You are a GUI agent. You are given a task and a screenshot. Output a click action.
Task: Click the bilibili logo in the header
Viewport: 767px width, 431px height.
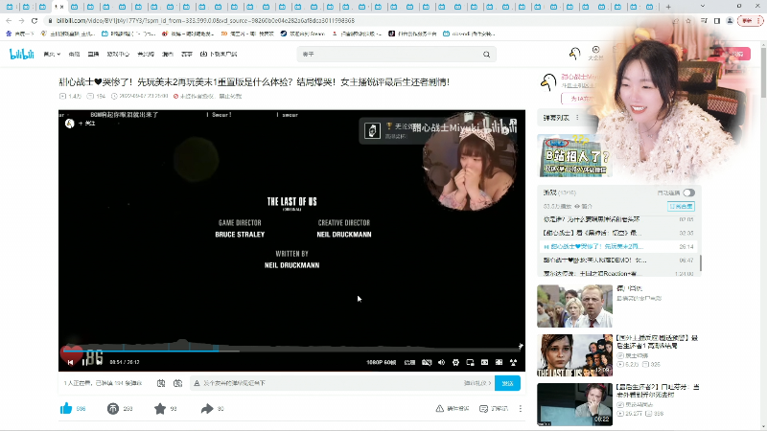point(22,54)
